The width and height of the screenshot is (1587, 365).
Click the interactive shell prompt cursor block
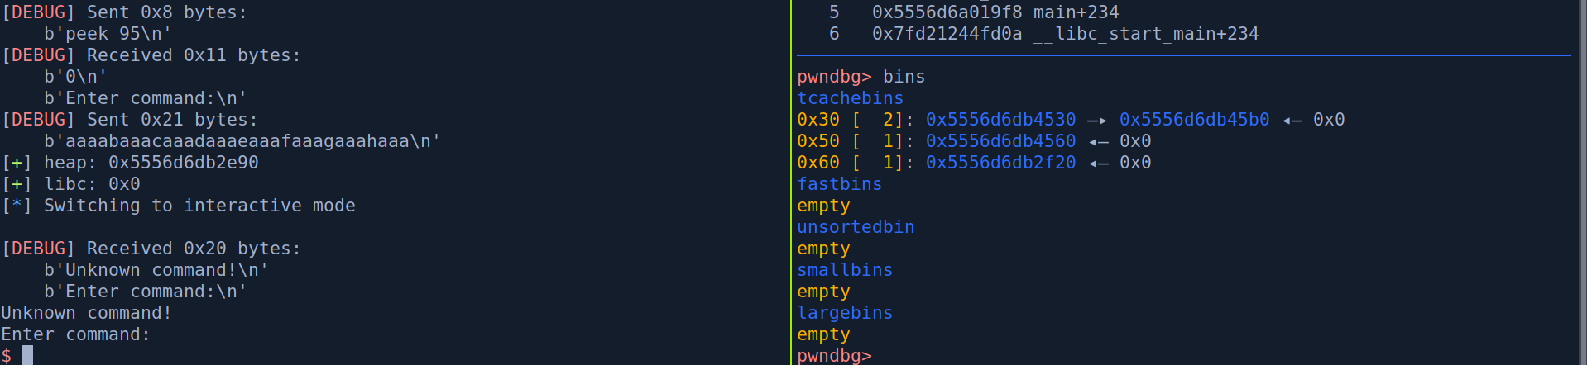(x=27, y=356)
